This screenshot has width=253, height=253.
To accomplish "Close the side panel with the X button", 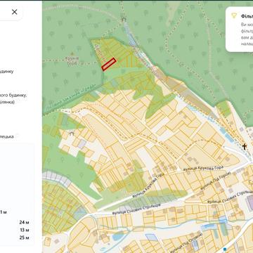I will 15,12.
